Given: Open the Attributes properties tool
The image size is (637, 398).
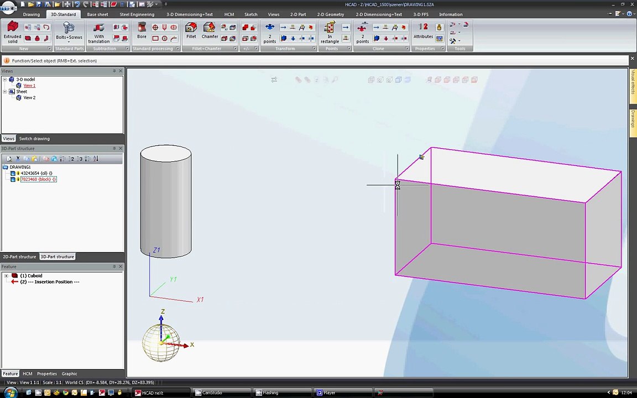Looking at the screenshot, I should click(x=423, y=31).
